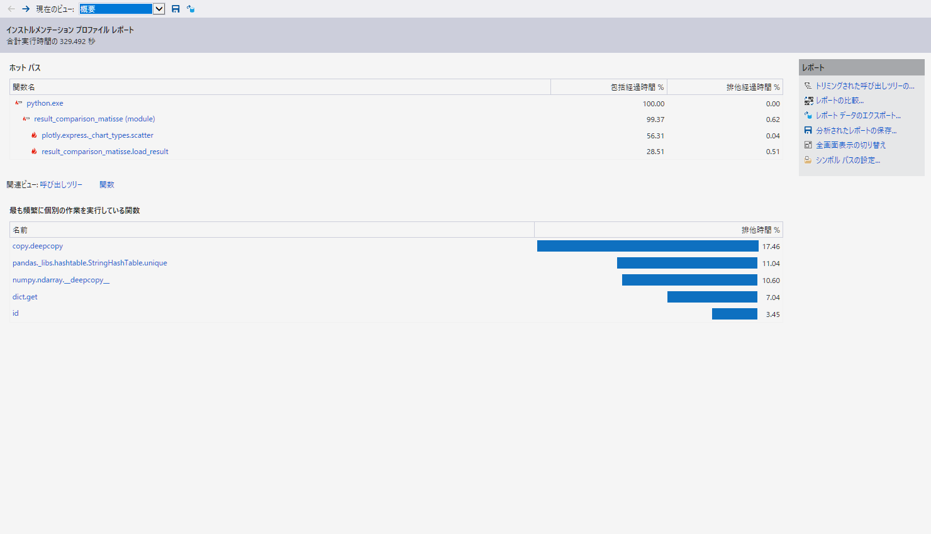The height and width of the screenshot is (534, 931).
Task: Click the 排他時間 % column header
Action: [x=659, y=230]
